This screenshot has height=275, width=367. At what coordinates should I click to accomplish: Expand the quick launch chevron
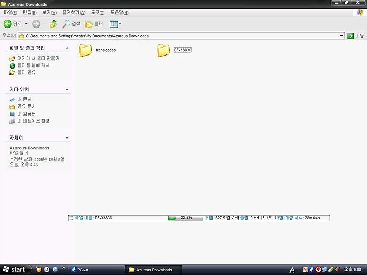tap(63, 268)
